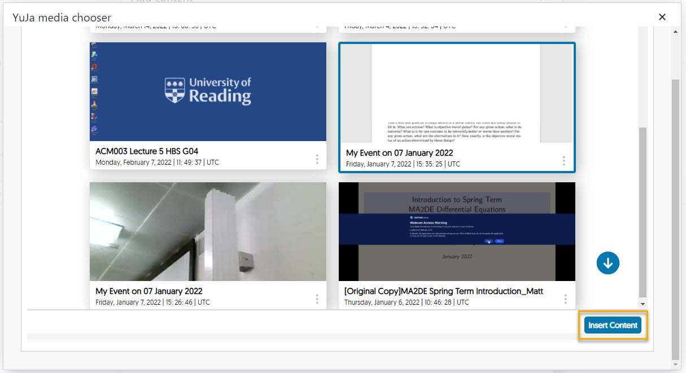Viewport: 686px width, 373px height.
Task: Close the YuJa media chooser dialog
Action: tap(662, 17)
